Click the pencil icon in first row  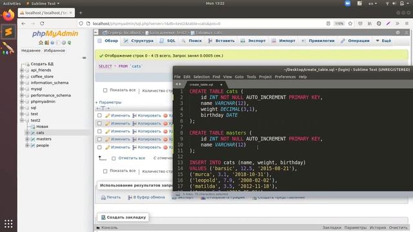[107, 115]
